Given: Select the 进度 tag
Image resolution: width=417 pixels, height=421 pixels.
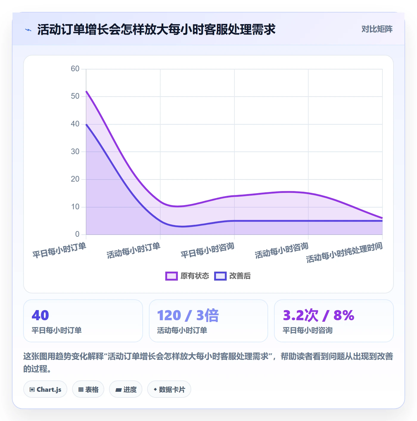Looking at the screenshot, I should [x=126, y=389].
